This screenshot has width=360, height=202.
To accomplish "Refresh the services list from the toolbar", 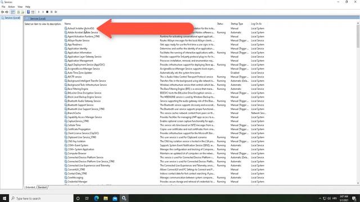I will point(19,12).
